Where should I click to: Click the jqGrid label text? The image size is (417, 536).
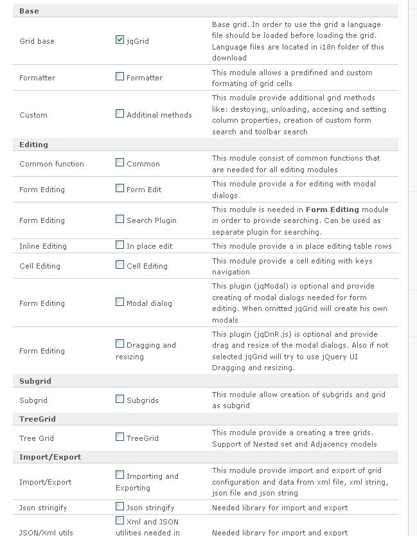coord(138,41)
